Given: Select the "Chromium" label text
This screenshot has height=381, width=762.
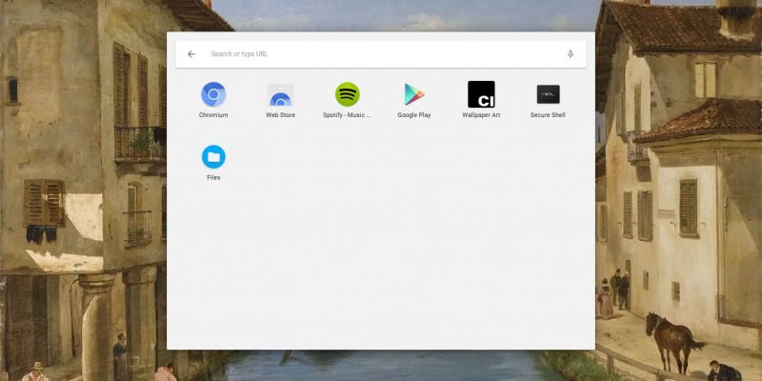Looking at the screenshot, I should point(213,115).
